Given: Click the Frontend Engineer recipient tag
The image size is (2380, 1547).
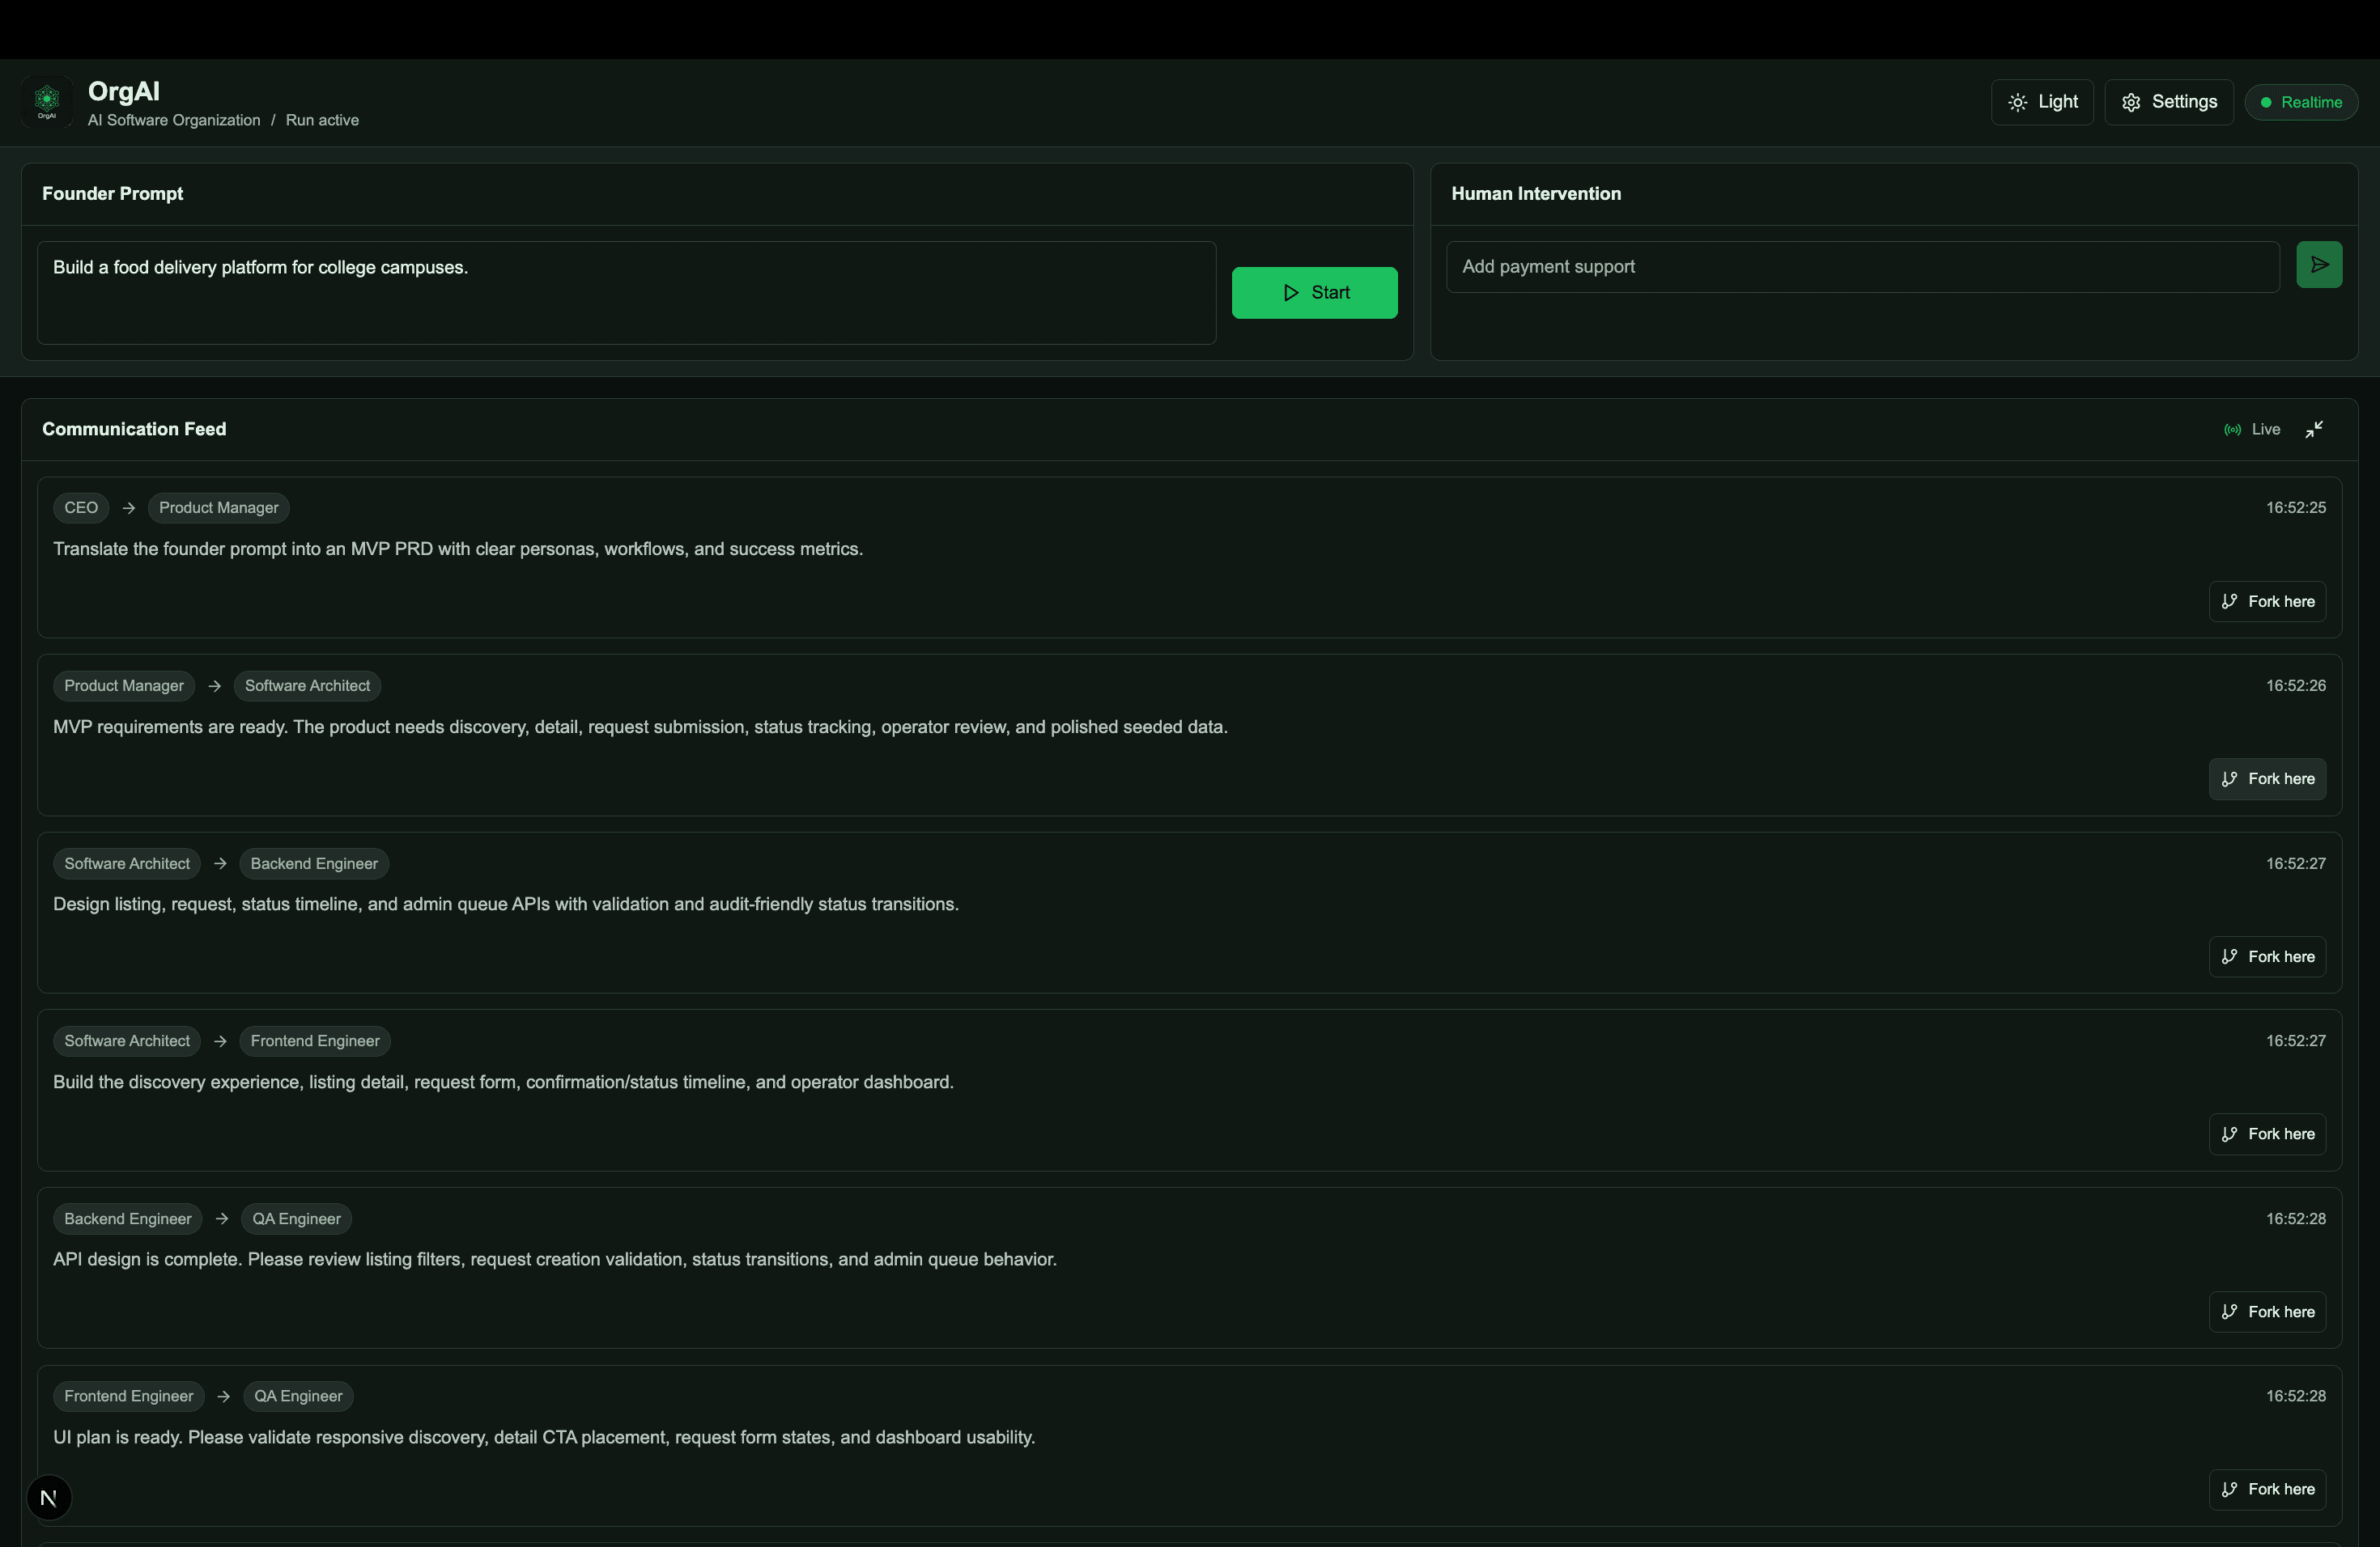Looking at the screenshot, I should coord(315,1041).
